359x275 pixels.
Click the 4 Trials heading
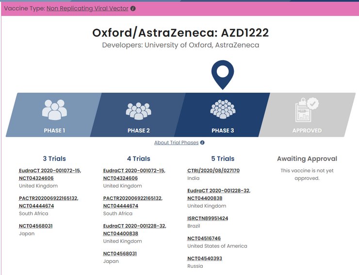coord(139,159)
